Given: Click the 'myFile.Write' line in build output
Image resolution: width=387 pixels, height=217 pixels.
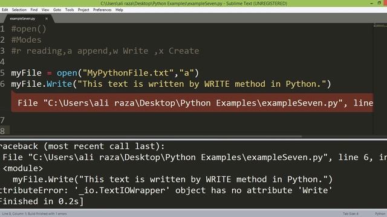Looking at the screenshot, I should pos(172,180).
